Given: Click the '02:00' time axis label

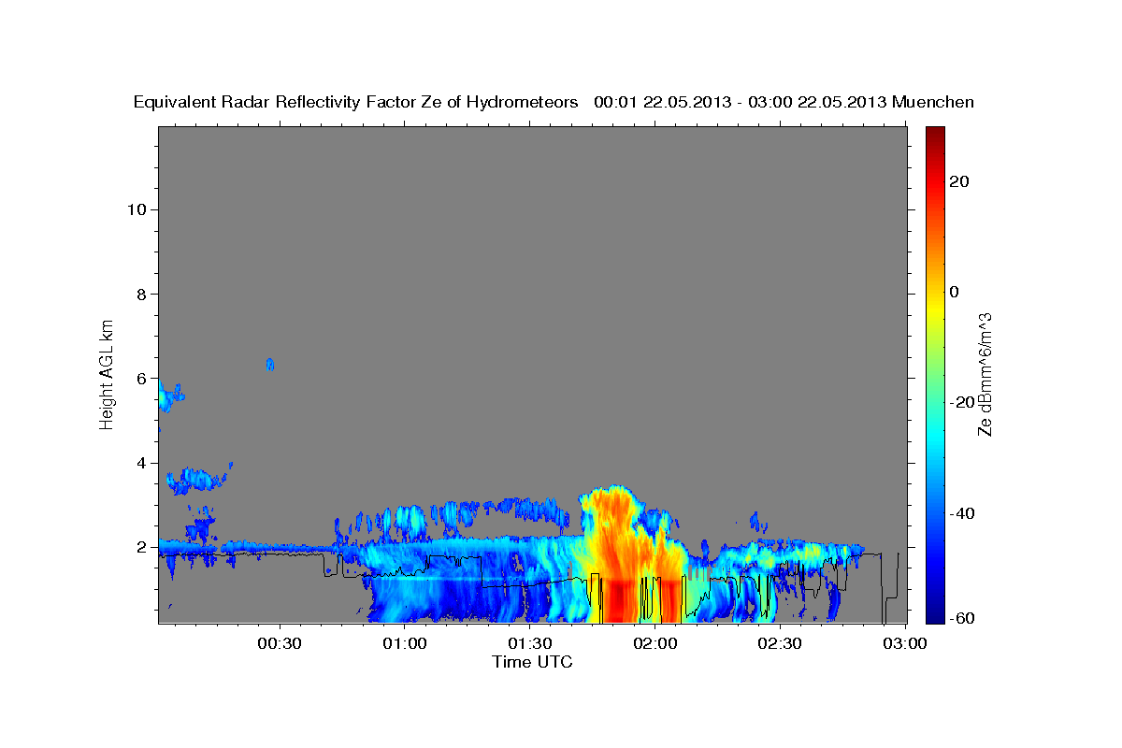Looking at the screenshot, I should pyautogui.click(x=655, y=644).
